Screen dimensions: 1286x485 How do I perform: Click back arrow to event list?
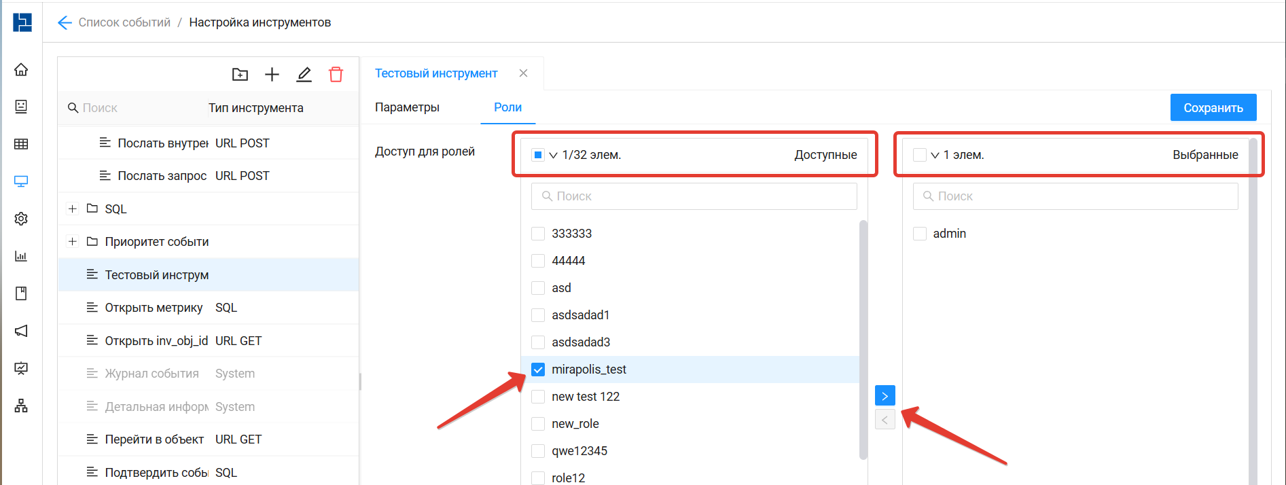(x=65, y=22)
